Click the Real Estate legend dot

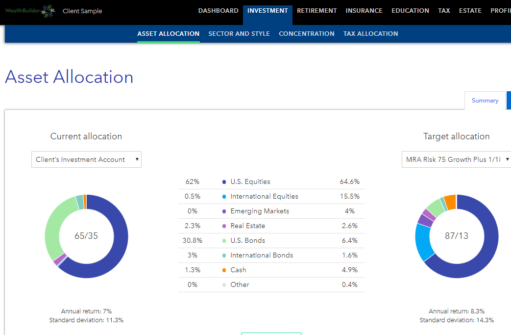pyautogui.click(x=224, y=226)
